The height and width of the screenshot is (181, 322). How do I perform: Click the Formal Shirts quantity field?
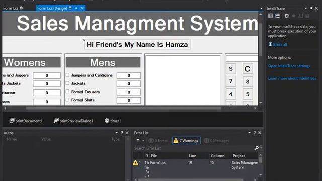[x=129, y=100]
